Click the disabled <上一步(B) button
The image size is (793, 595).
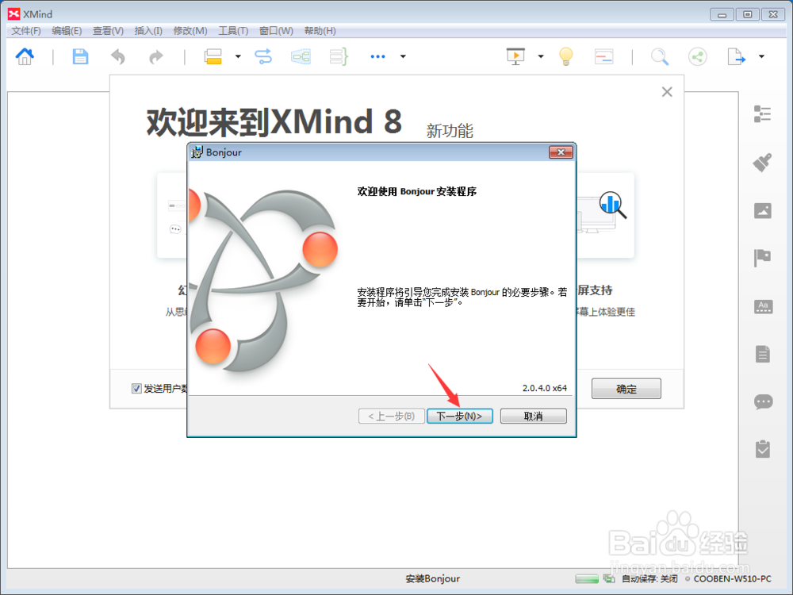click(392, 416)
